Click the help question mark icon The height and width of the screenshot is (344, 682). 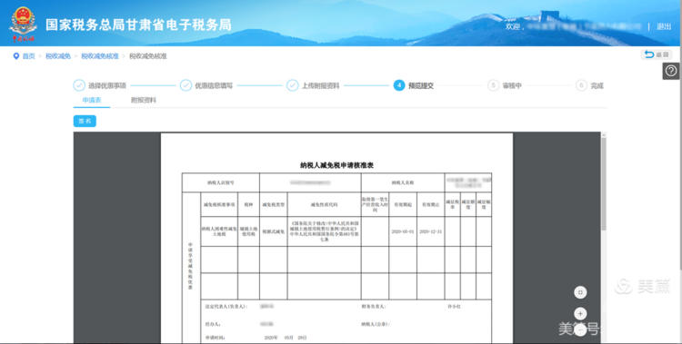point(671,71)
